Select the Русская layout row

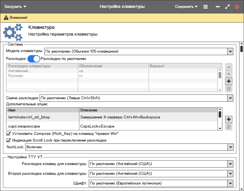(x=43, y=76)
